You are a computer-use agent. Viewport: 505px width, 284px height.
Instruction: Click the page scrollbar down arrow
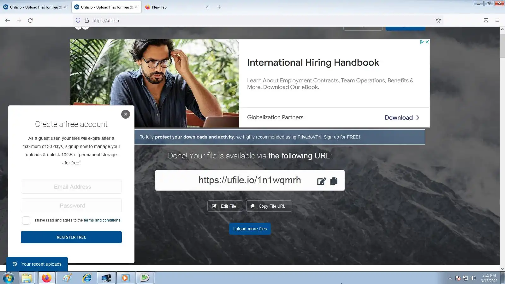point(502,269)
